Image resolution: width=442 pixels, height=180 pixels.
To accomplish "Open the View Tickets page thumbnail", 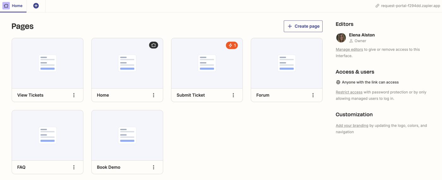I will click(x=48, y=63).
